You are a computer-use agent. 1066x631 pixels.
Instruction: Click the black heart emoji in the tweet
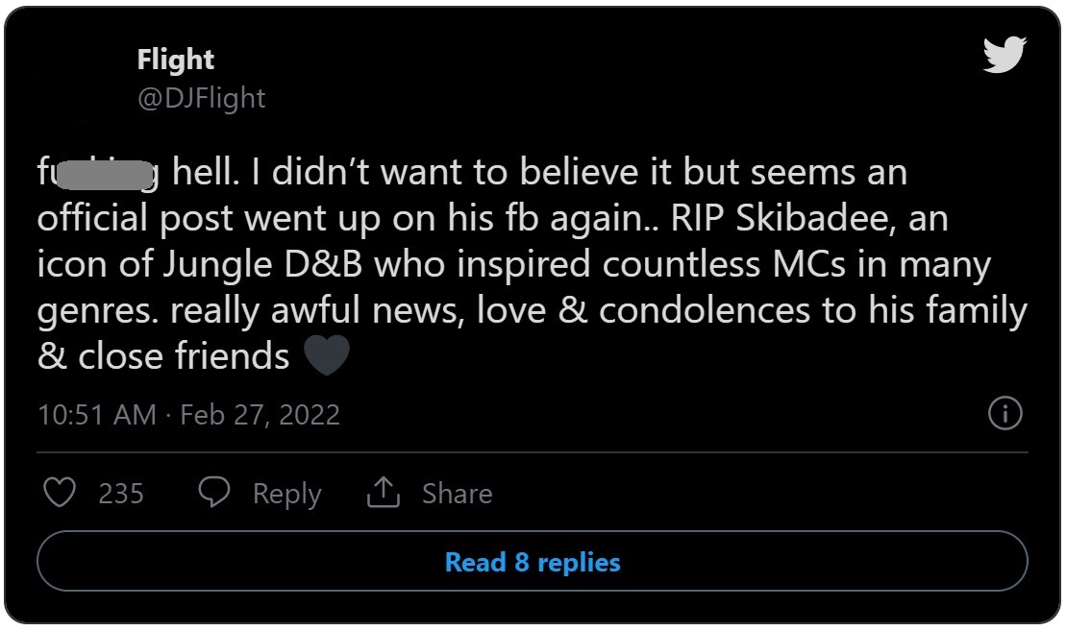(328, 355)
